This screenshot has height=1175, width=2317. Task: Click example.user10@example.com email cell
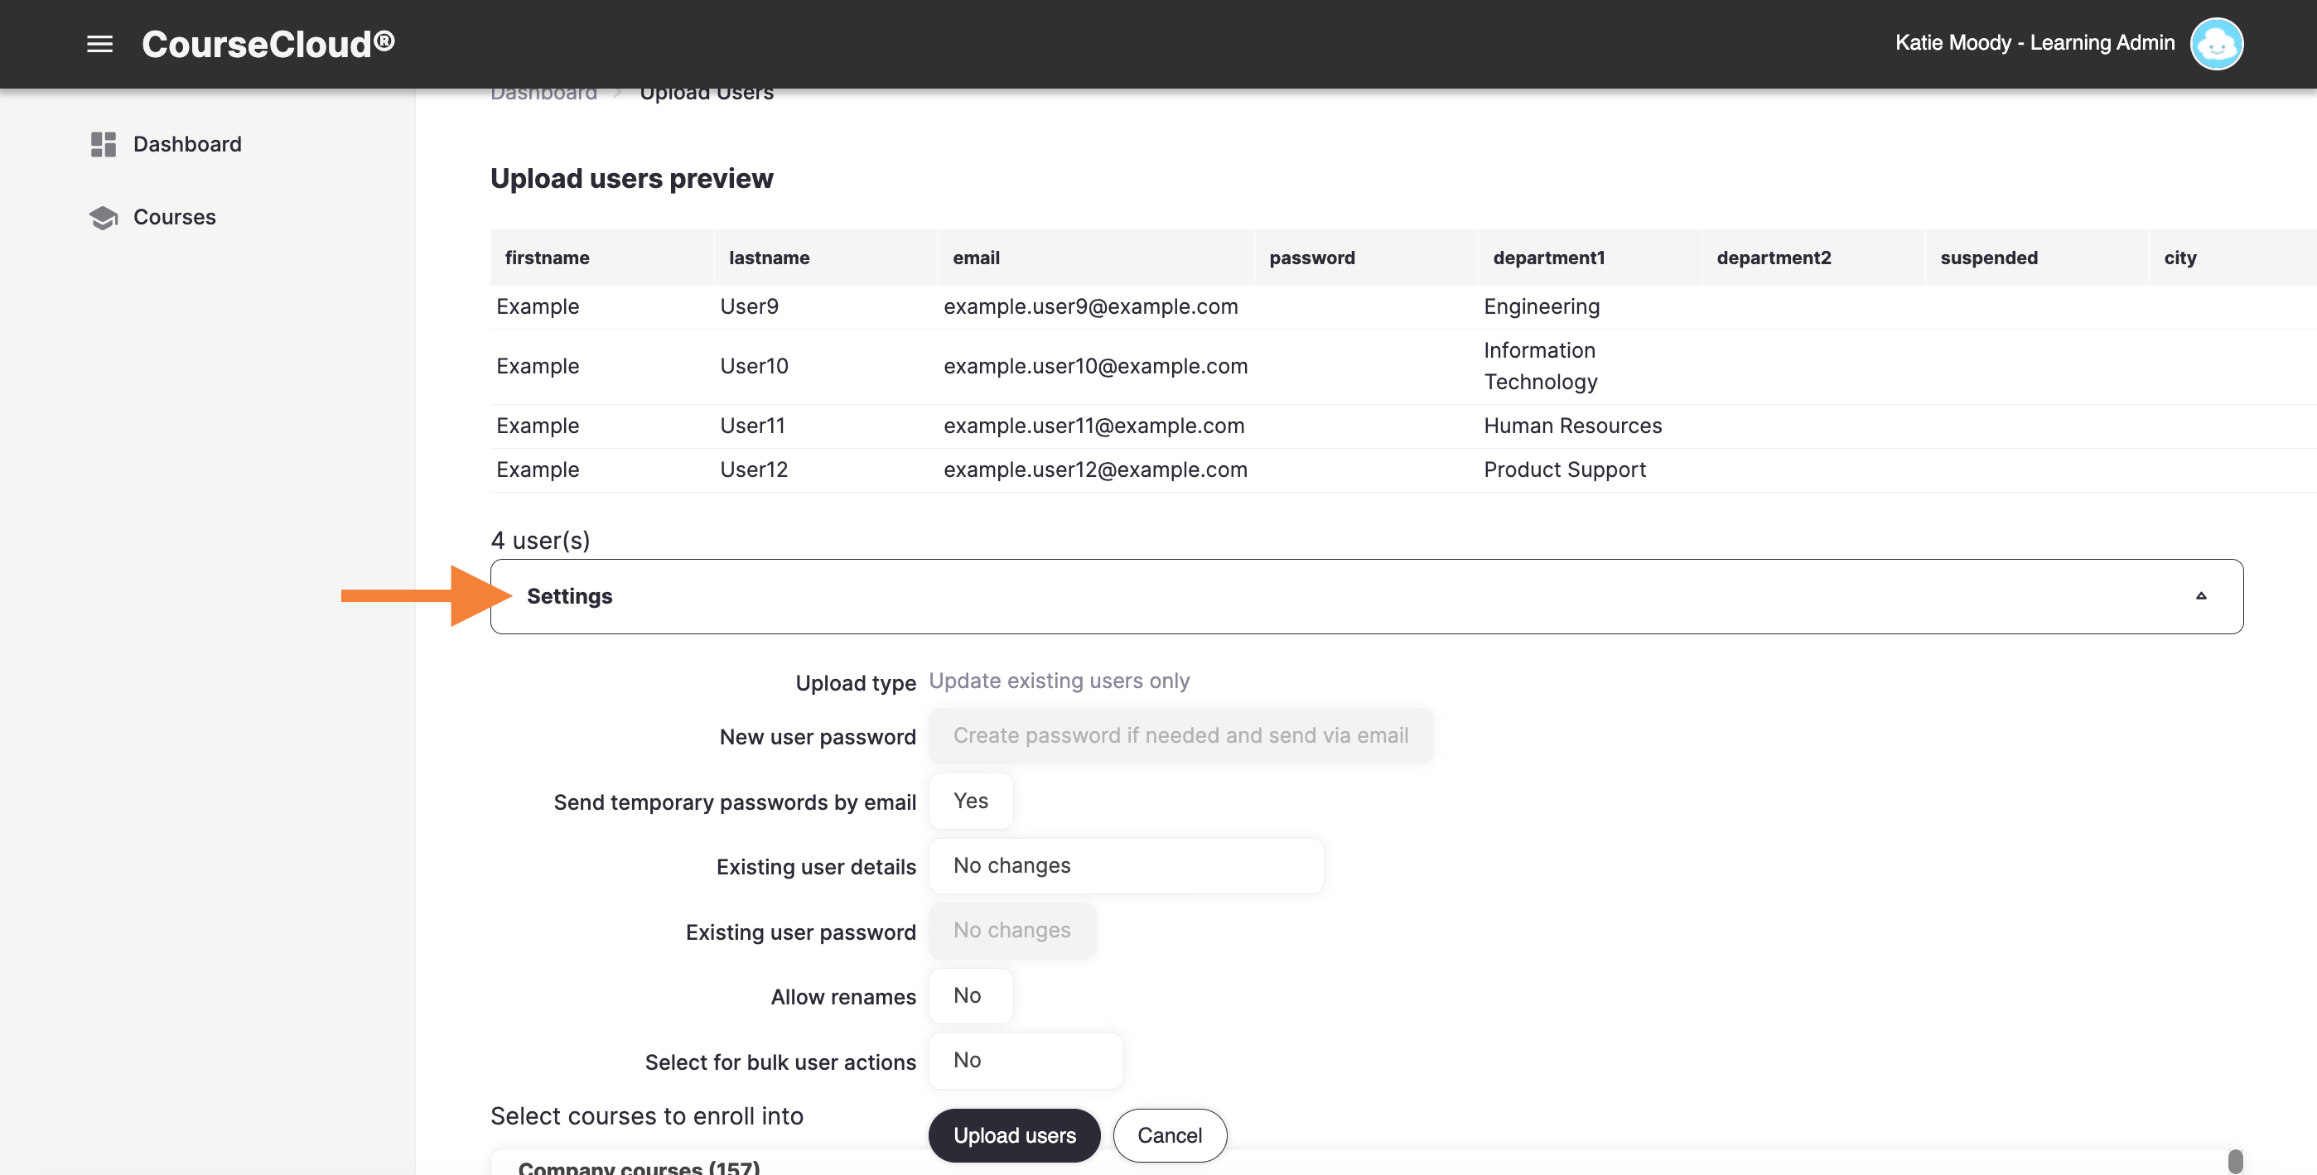point(1094,366)
